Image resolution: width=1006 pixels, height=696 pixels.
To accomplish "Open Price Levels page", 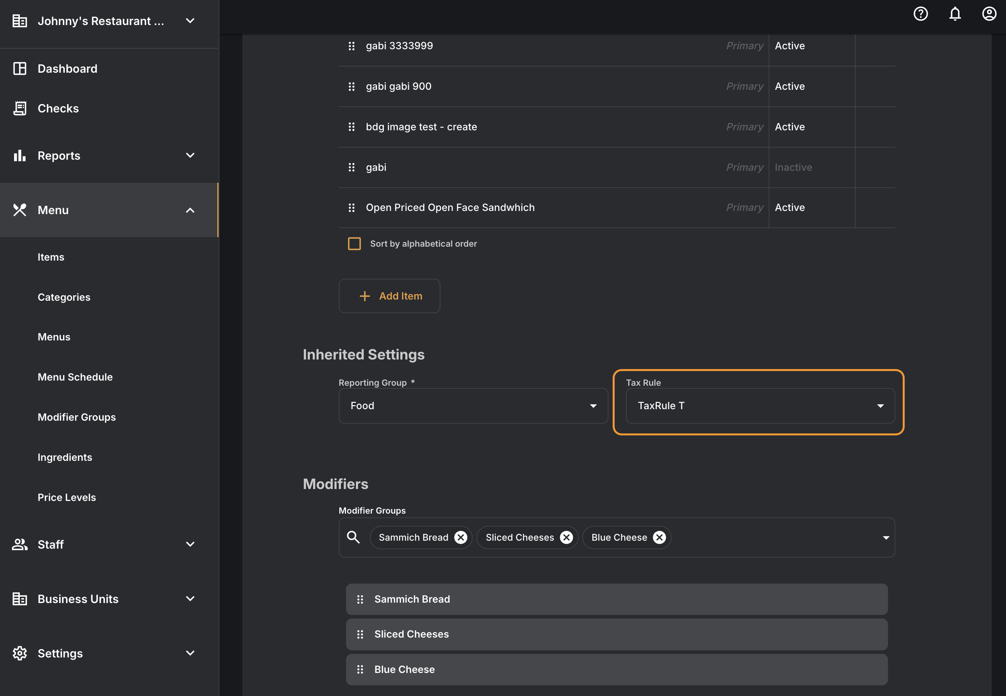I will click(x=66, y=498).
